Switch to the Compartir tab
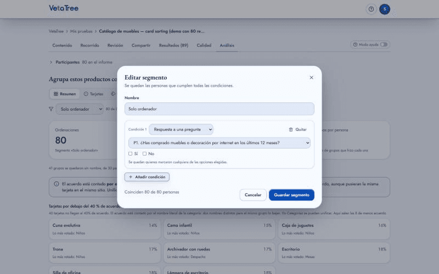Viewport: 439px width, 274px height. point(141,45)
